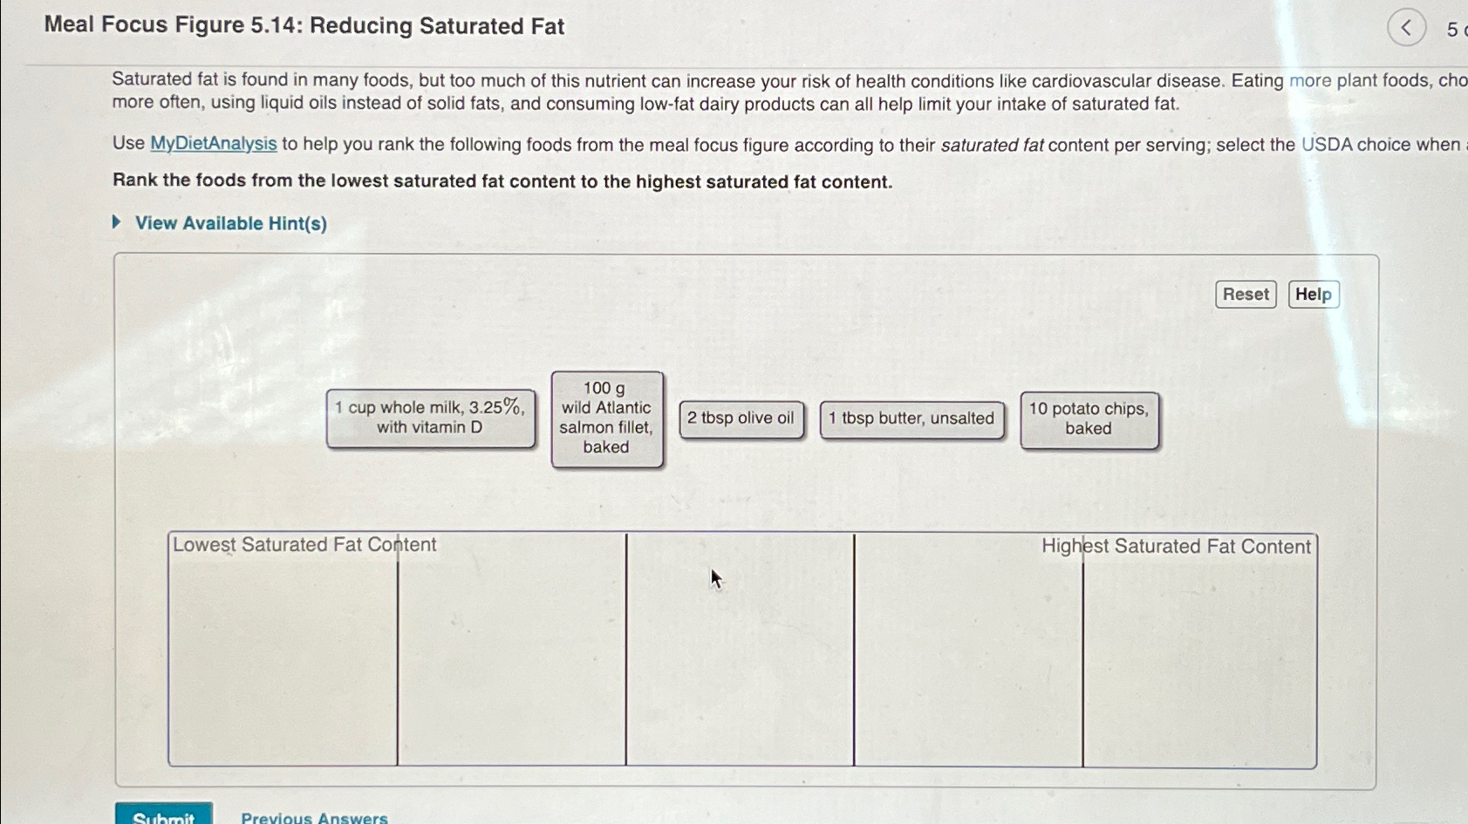Select the whole milk food tile

(431, 419)
